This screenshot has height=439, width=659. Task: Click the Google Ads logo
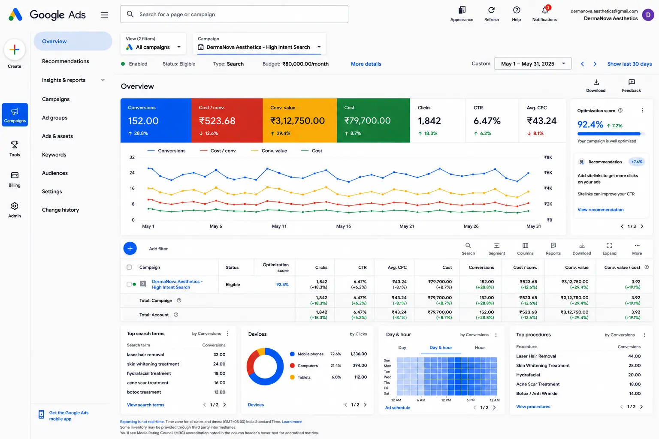coord(47,15)
